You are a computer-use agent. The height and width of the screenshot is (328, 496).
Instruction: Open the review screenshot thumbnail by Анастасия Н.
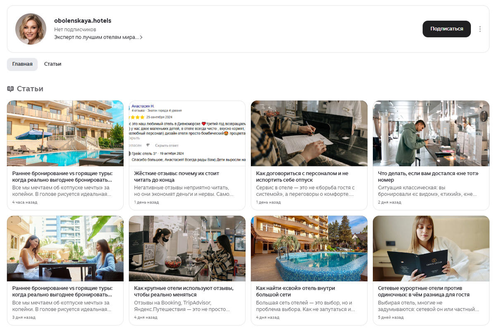point(187,133)
